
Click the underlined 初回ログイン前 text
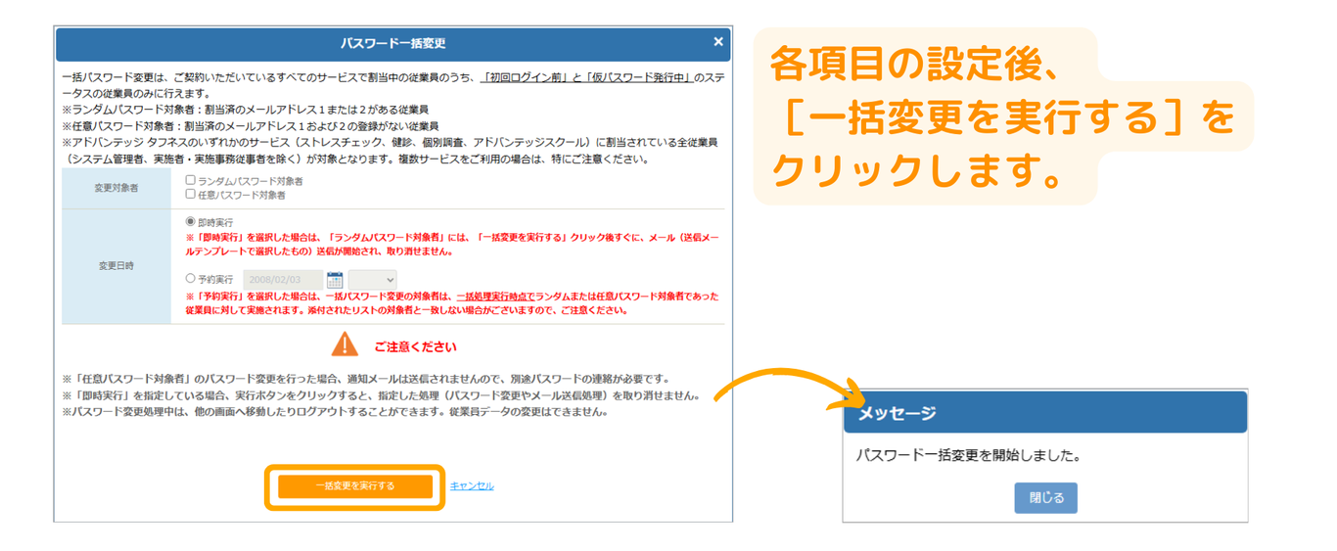[526, 77]
